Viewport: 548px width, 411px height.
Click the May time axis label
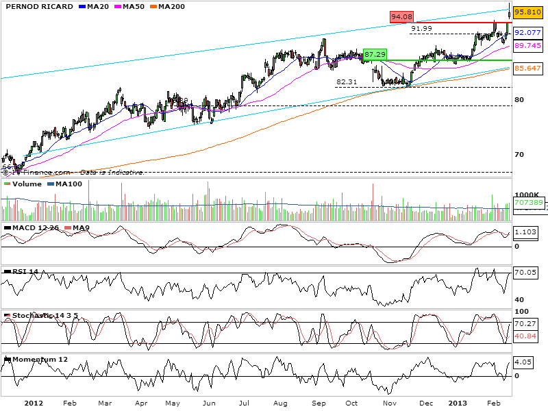[x=173, y=403]
